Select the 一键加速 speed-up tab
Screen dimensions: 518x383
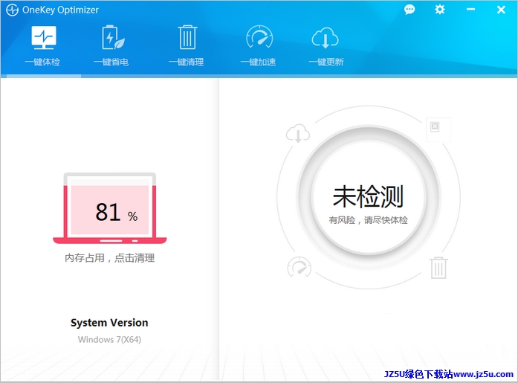click(259, 46)
